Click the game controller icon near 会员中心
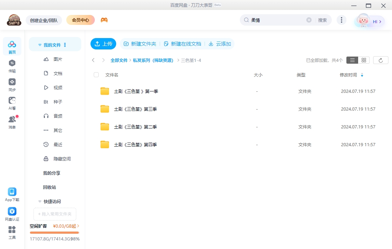Viewport: 392px width, 249px height. click(x=104, y=20)
